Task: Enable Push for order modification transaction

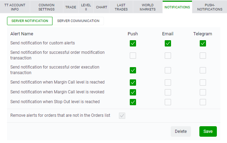Action: tap(133, 56)
